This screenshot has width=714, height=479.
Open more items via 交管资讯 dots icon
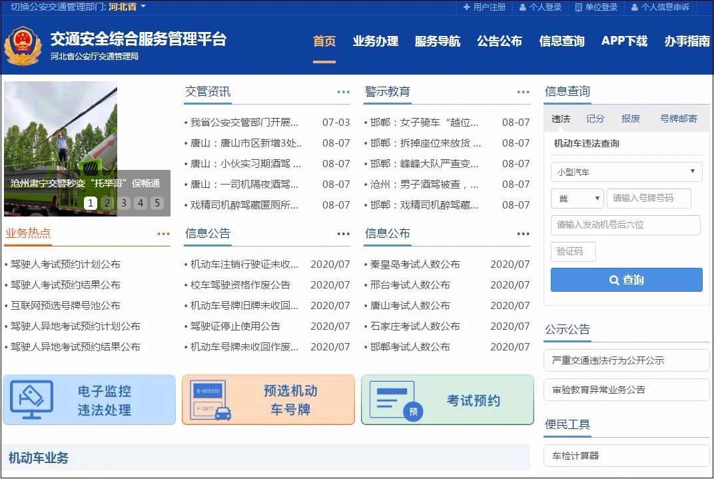[343, 93]
